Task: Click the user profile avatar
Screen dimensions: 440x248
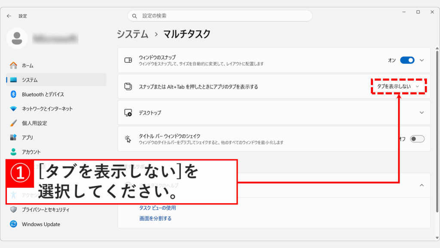Action: (x=17, y=38)
